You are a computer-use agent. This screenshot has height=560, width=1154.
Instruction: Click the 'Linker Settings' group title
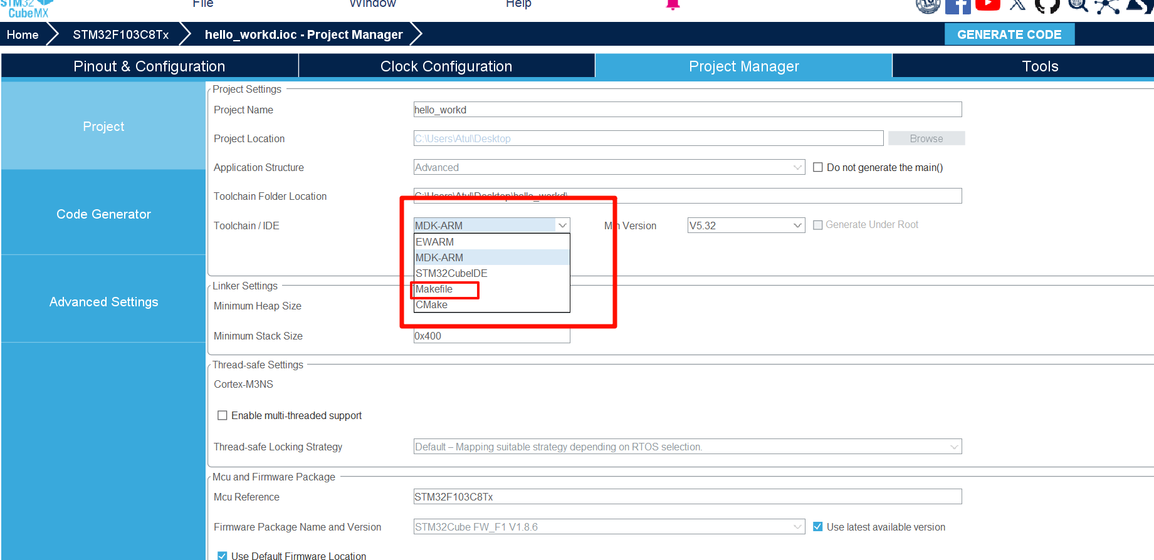tap(245, 286)
